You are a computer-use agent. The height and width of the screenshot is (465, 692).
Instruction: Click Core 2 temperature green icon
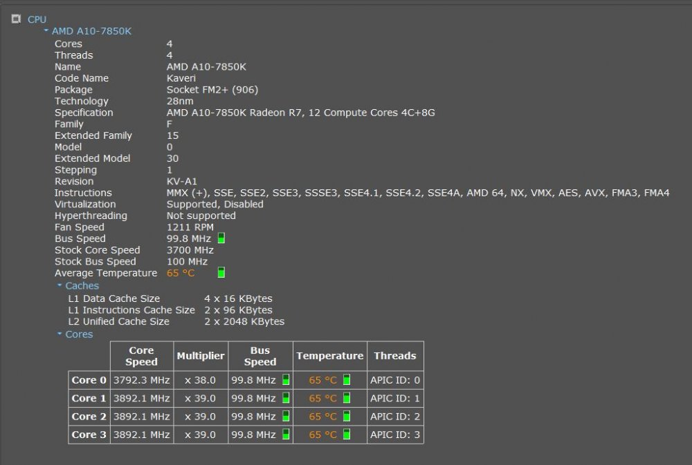point(347,416)
